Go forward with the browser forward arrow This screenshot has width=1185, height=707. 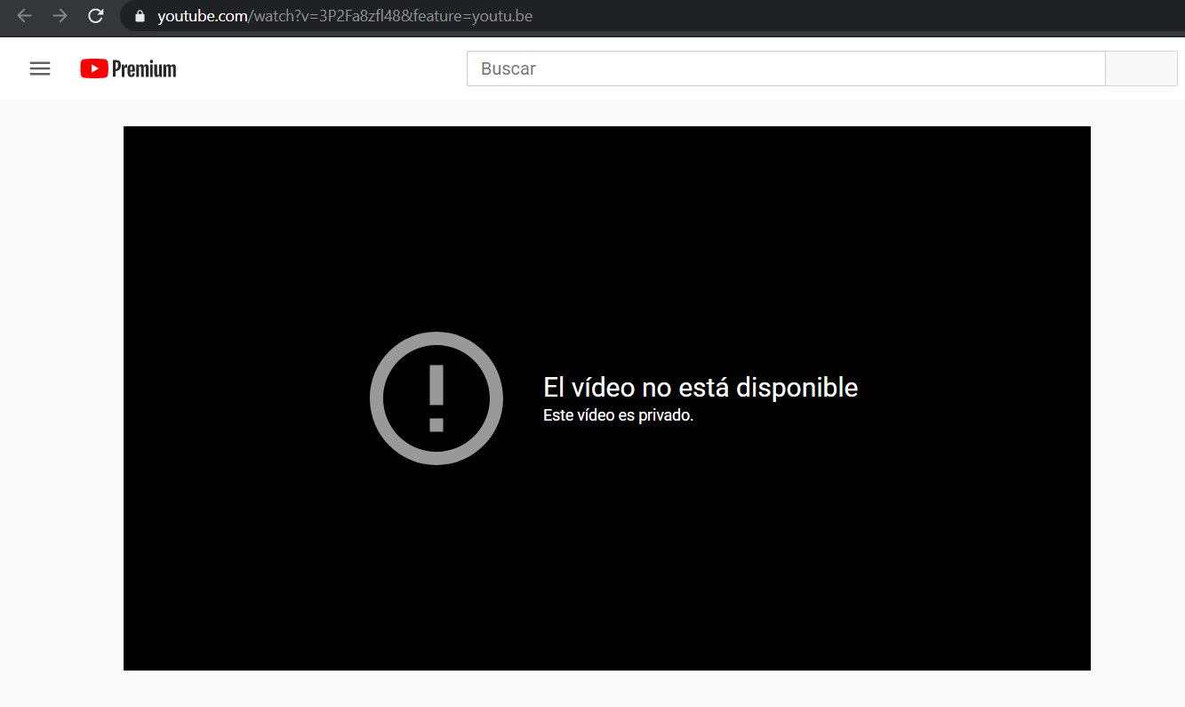coord(60,16)
